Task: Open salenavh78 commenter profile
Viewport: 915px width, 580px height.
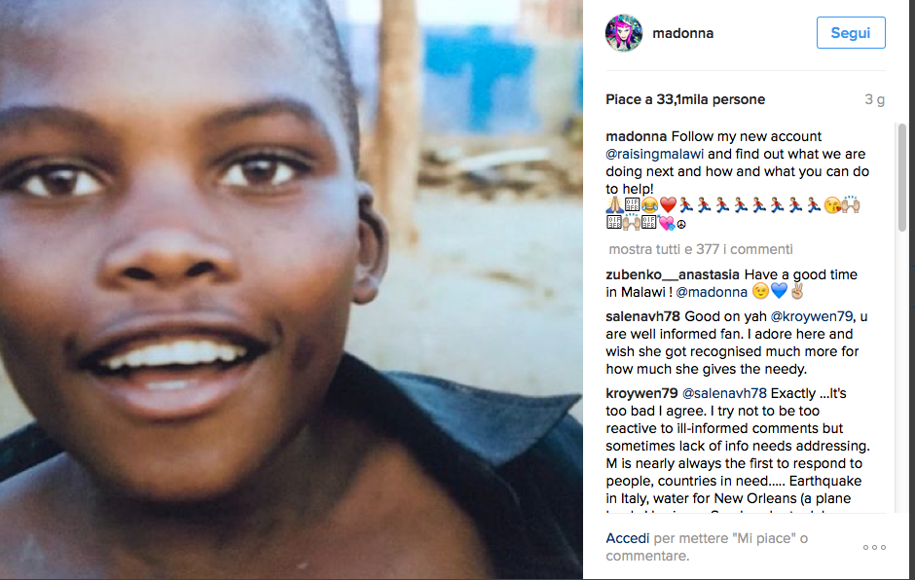Action: click(642, 316)
